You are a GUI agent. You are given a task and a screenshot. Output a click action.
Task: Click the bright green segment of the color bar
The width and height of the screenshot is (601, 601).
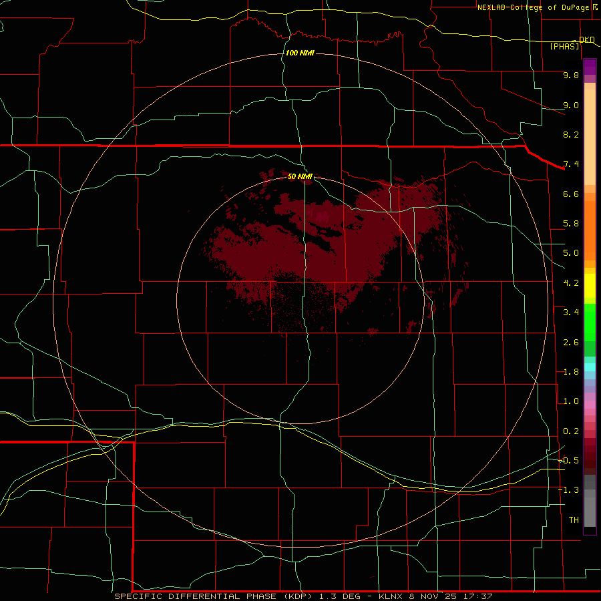590,322
